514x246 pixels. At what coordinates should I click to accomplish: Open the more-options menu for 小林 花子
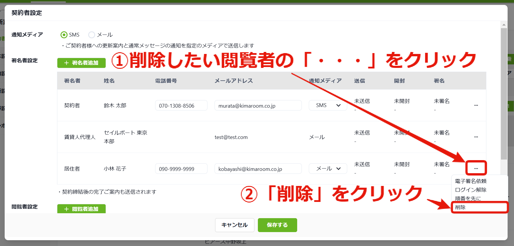pos(476,169)
